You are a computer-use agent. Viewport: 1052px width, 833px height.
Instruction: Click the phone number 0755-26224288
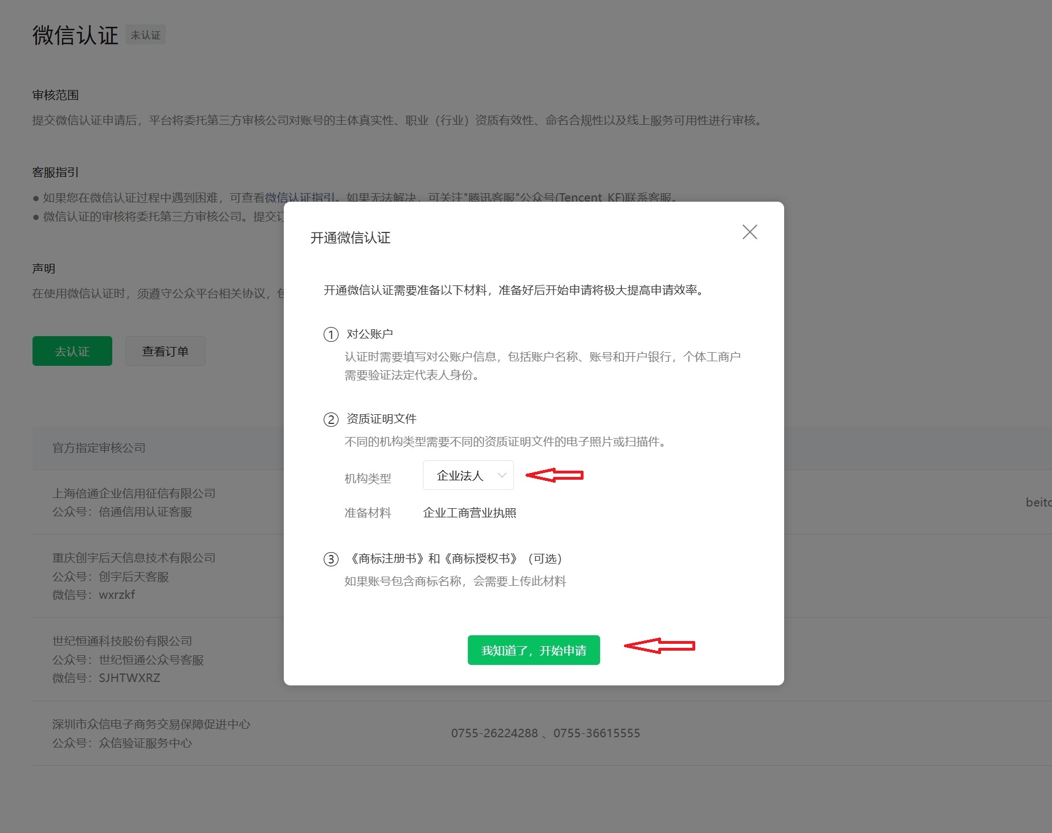tap(494, 733)
